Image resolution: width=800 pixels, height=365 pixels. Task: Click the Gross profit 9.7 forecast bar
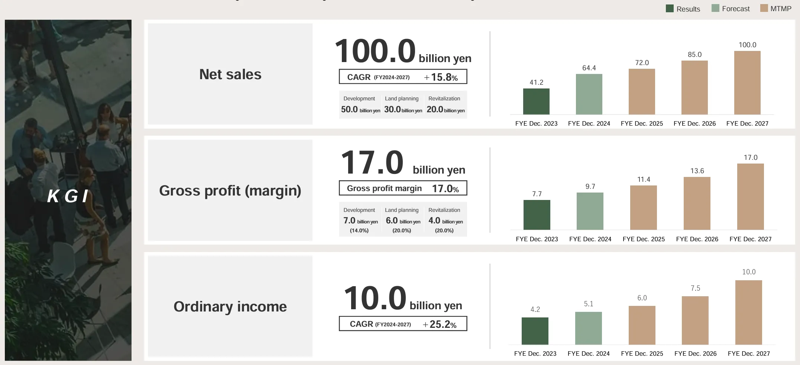(x=590, y=211)
